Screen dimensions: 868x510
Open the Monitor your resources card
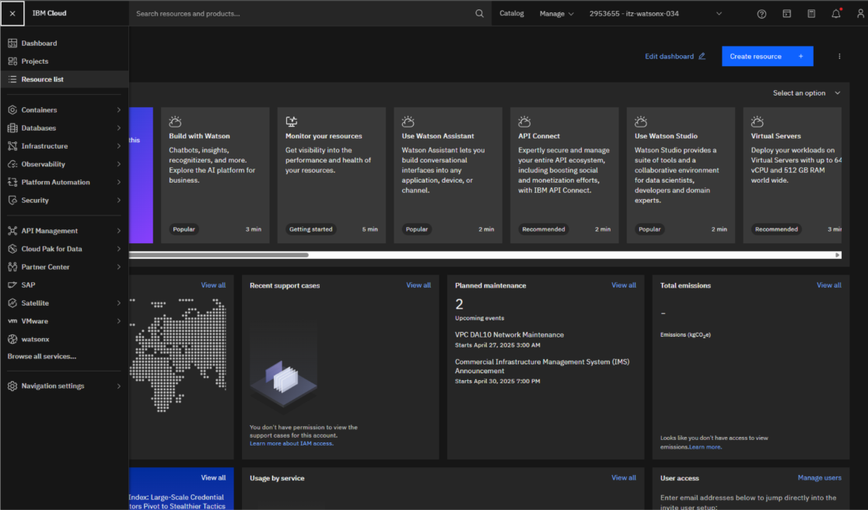pos(331,176)
